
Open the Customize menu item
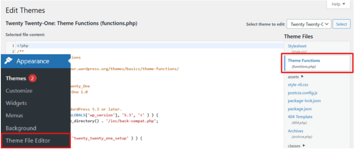(x=19, y=91)
